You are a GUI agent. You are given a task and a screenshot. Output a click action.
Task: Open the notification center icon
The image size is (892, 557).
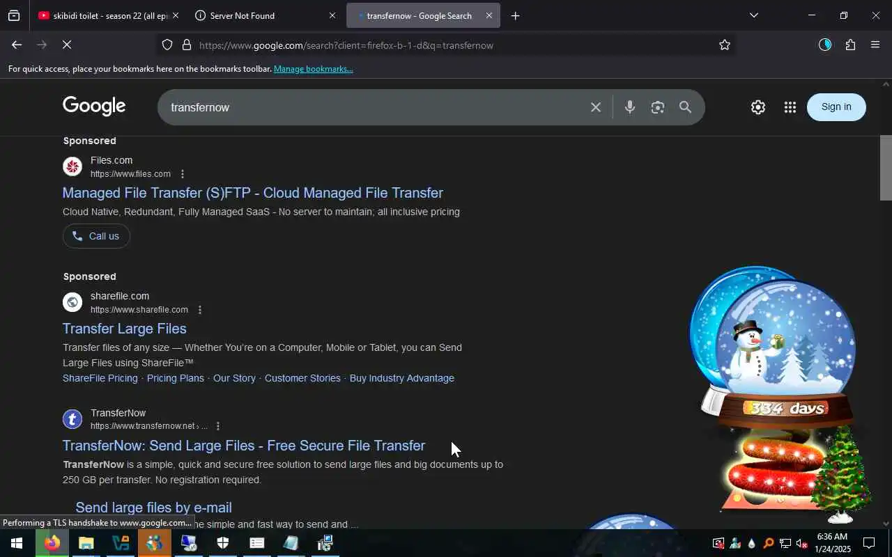(x=869, y=543)
